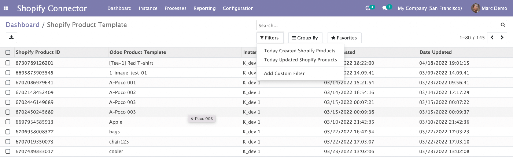Go to next page arrow

[x=502, y=38]
